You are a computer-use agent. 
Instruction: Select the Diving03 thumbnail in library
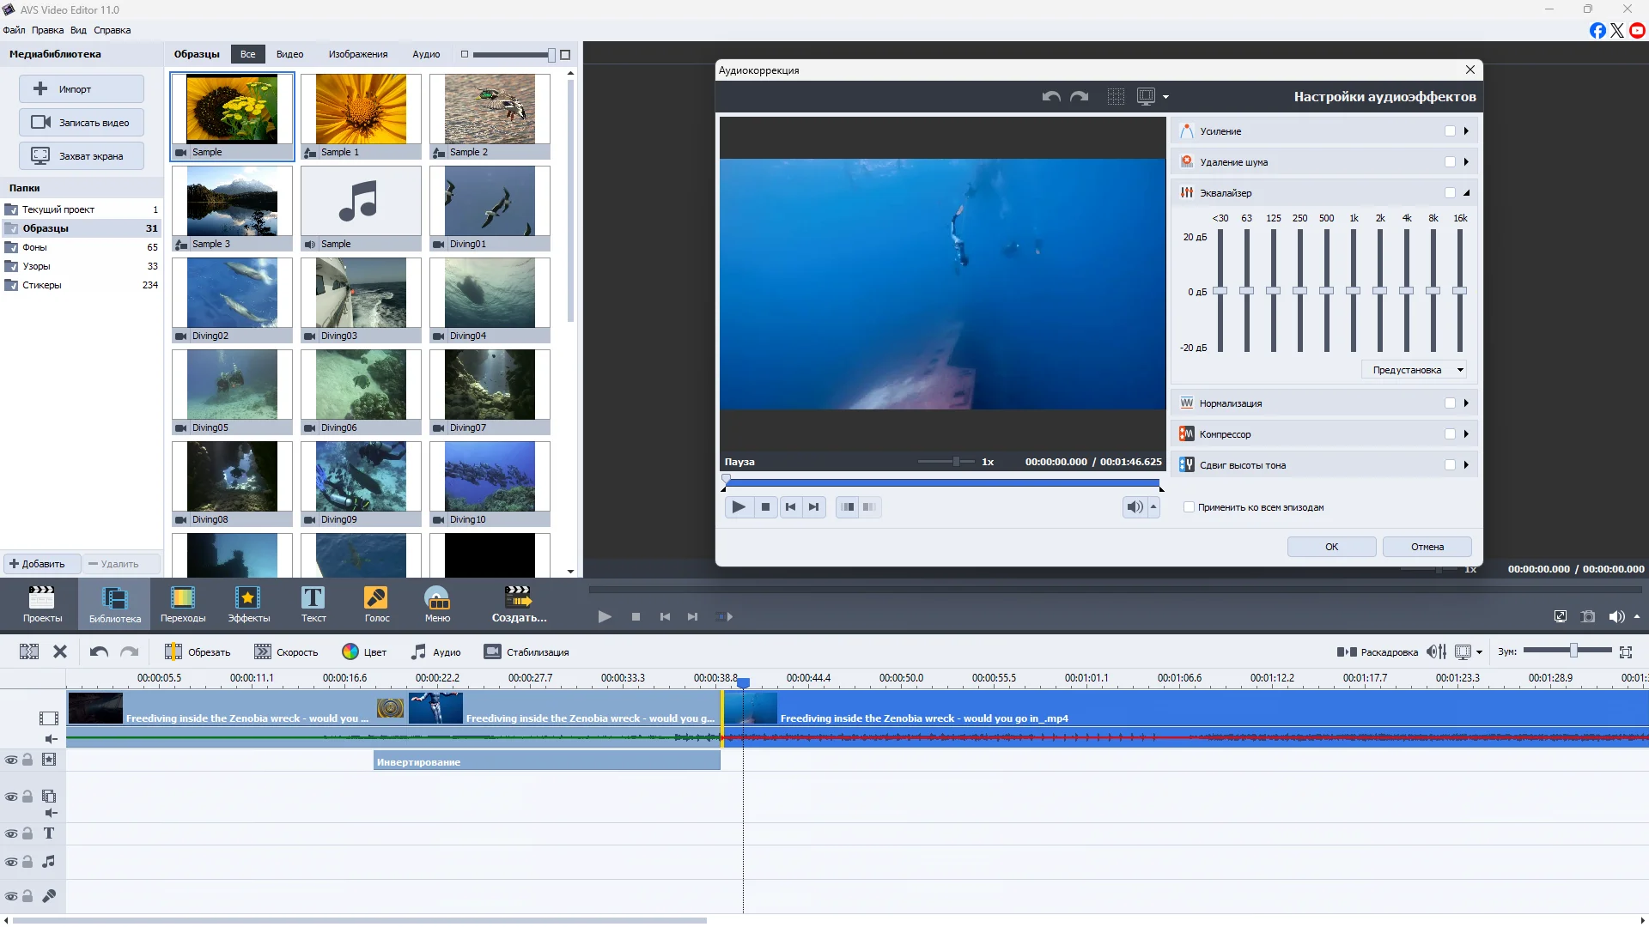(x=361, y=300)
